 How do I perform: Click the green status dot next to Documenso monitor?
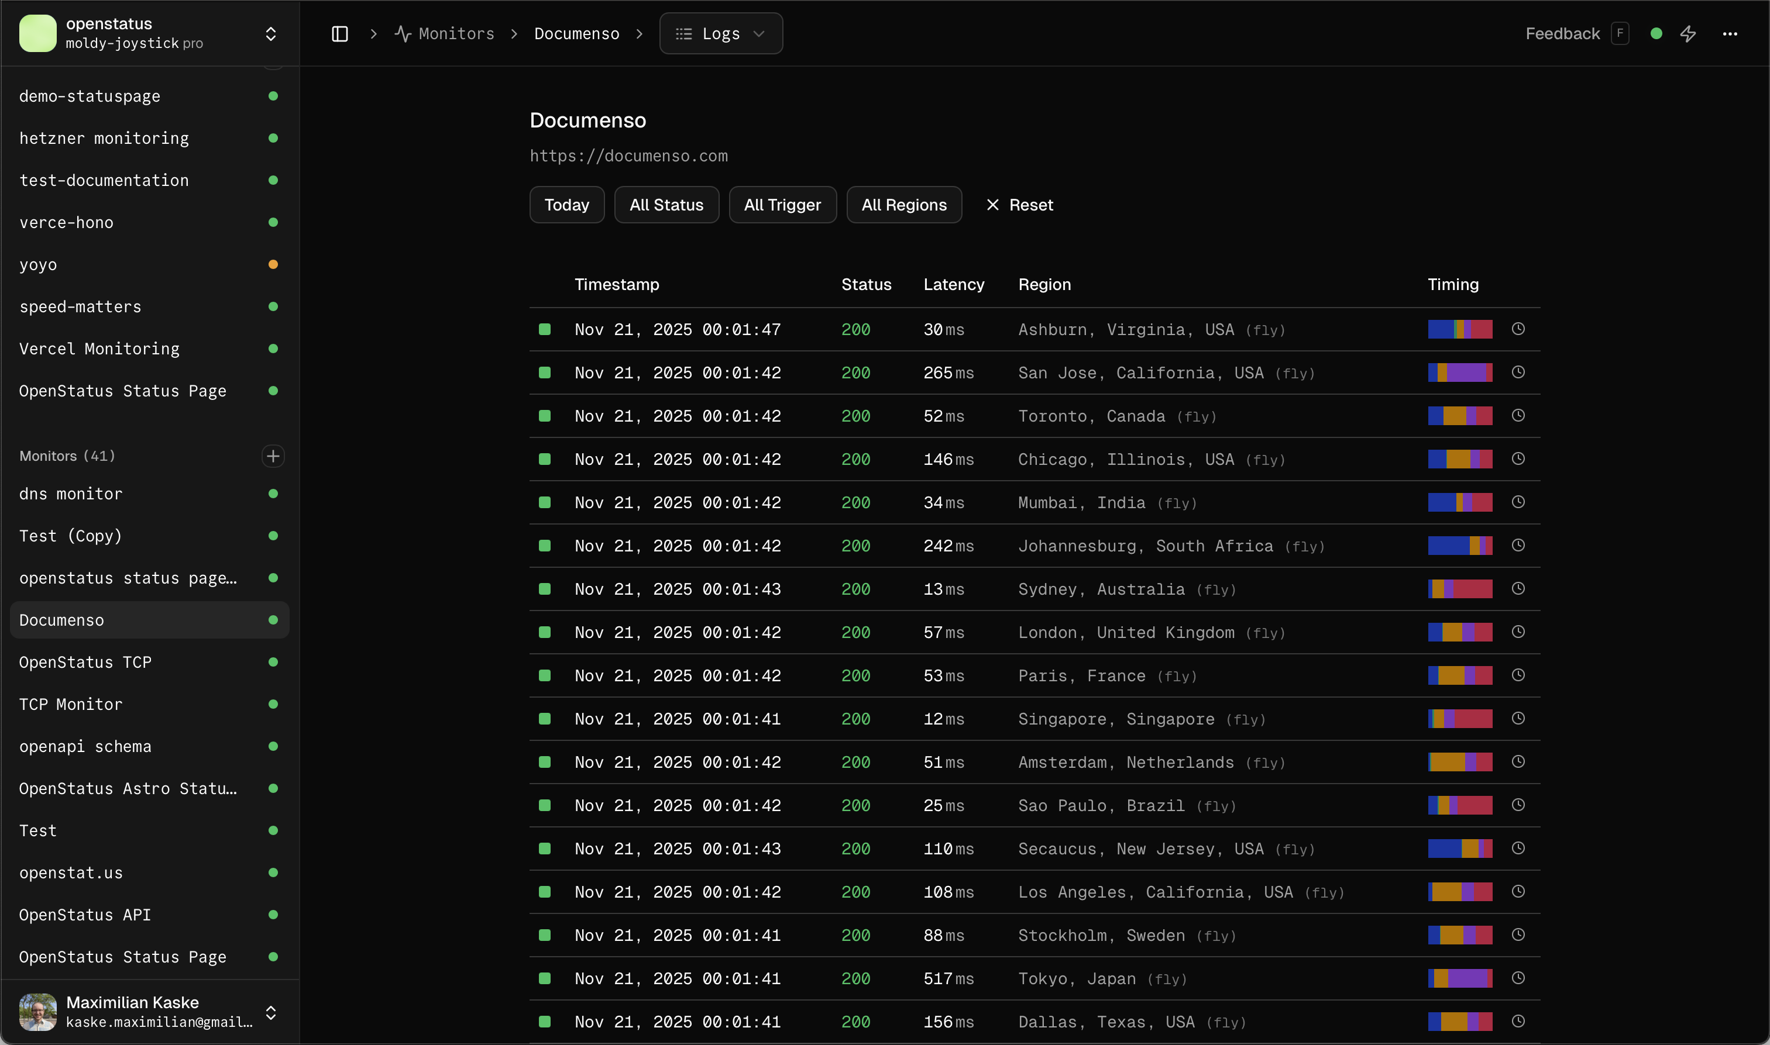click(273, 619)
